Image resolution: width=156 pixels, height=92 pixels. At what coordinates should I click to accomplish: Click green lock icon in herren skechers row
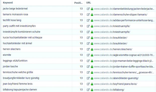[x=92, y=49]
